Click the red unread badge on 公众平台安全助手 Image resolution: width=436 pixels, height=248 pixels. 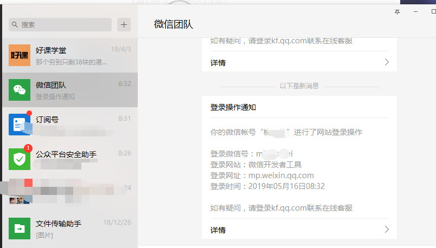click(28, 148)
